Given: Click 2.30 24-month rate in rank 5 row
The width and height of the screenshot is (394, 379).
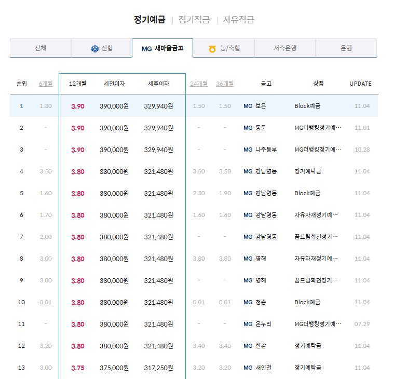Looking at the screenshot, I should [x=199, y=193].
